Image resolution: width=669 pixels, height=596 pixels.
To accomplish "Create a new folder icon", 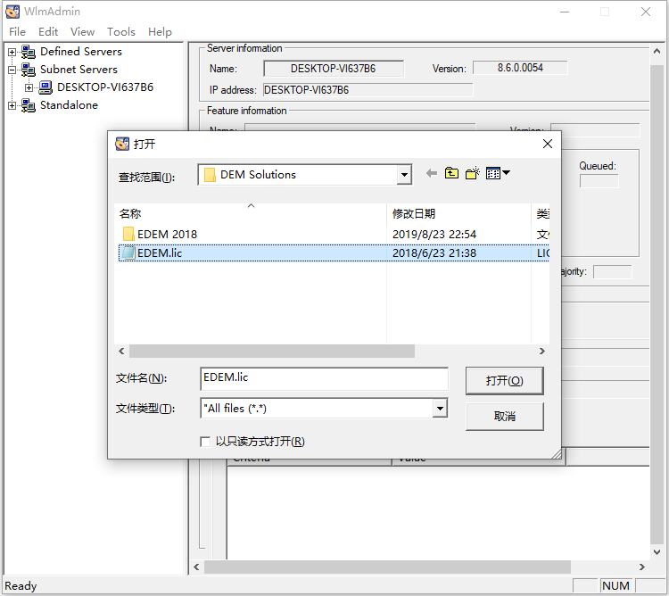I will point(472,173).
